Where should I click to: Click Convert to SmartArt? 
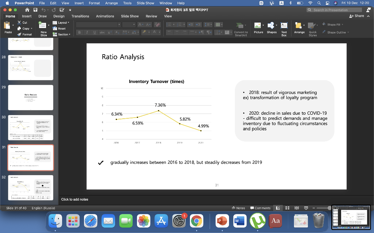(241, 29)
